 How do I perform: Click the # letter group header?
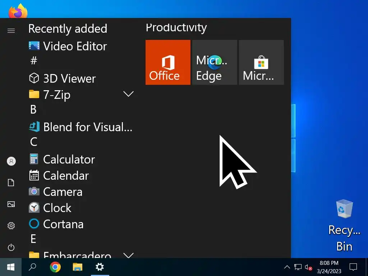click(34, 61)
